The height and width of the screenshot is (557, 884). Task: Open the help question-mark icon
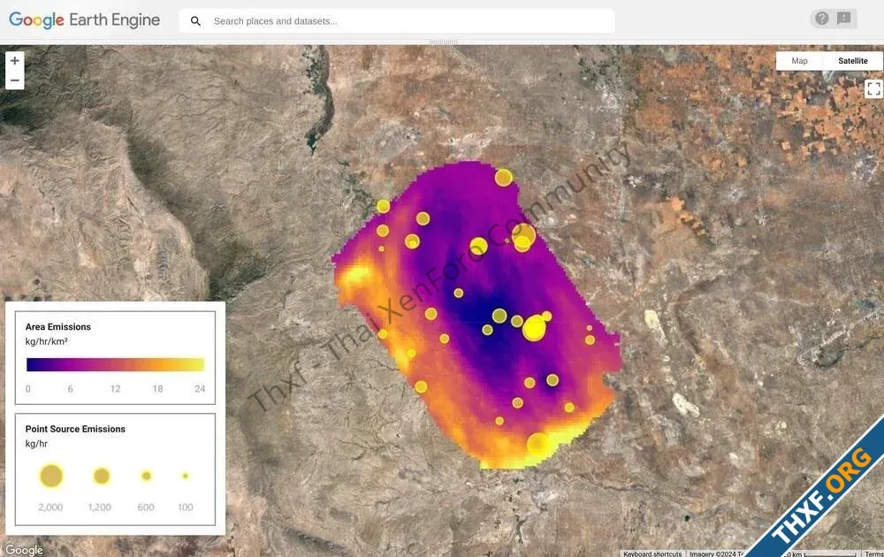[x=822, y=19]
